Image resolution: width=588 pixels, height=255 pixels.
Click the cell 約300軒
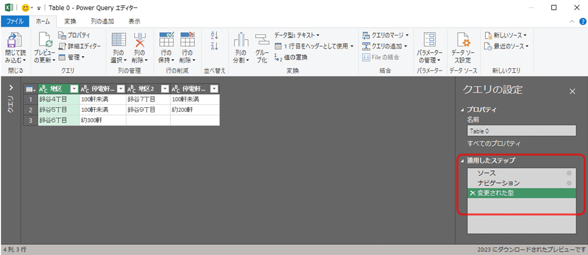tap(103, 120)
